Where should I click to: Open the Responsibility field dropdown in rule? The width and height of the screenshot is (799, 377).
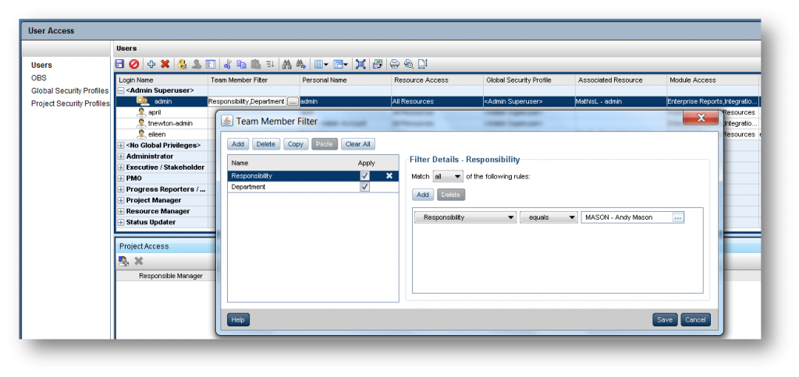point(466,217)
